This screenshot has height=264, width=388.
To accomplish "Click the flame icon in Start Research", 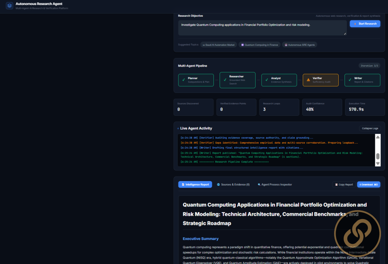I will coord(355,24).
